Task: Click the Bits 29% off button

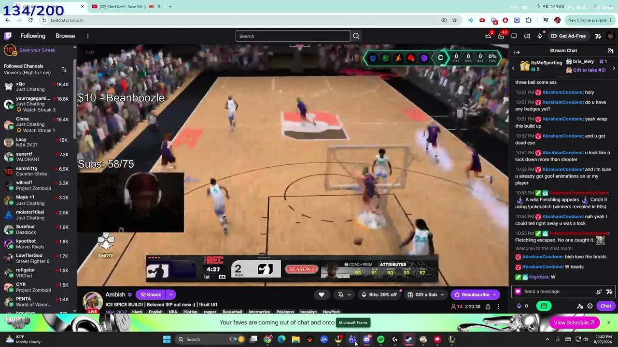Action: tap(379, 294)
